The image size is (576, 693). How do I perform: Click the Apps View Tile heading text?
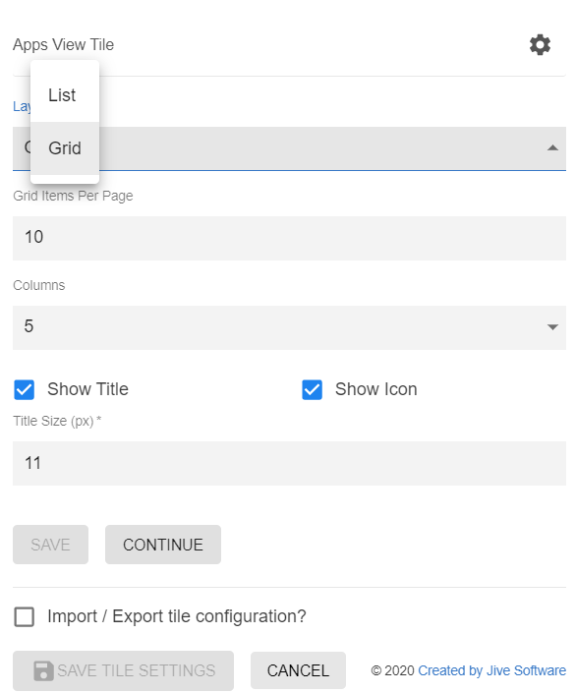tap(63, 44)
